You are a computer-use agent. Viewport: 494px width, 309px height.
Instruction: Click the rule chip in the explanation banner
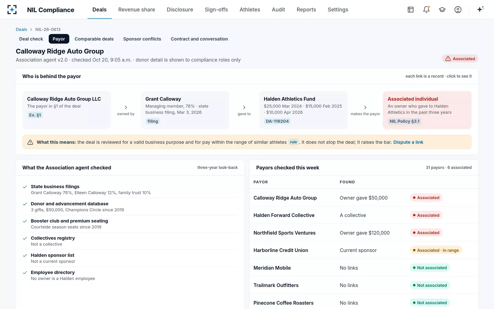pyautogui.click(x=293, y=142)
